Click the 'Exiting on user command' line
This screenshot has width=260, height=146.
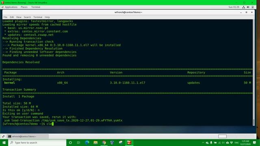[x=23, y=114]
